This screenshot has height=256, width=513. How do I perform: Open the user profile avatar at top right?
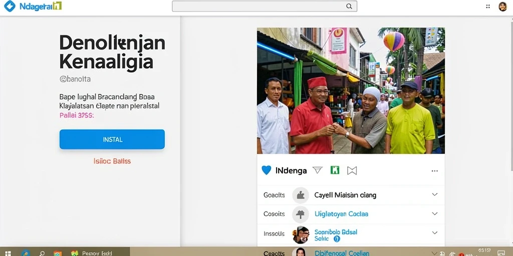pos(502,6)
